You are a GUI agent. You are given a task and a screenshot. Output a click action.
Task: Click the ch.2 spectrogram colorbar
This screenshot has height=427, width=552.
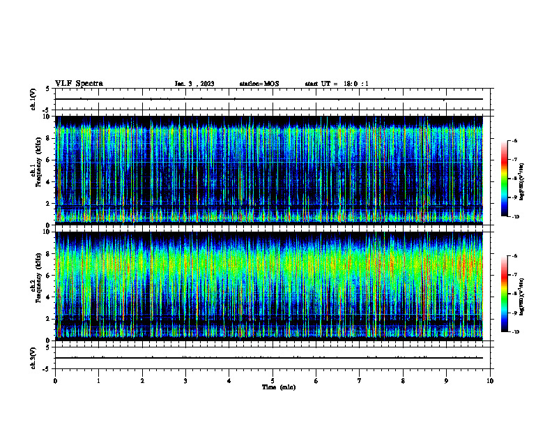[x=504, y=294]
